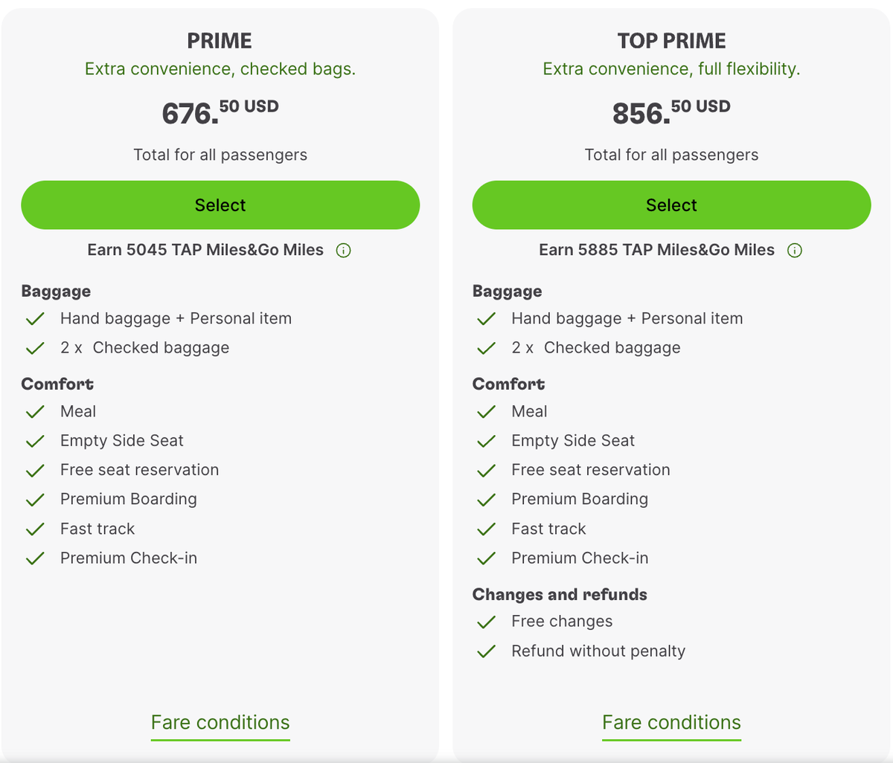Click the checkmark next to Empty Side Seat

click(35, 440)
